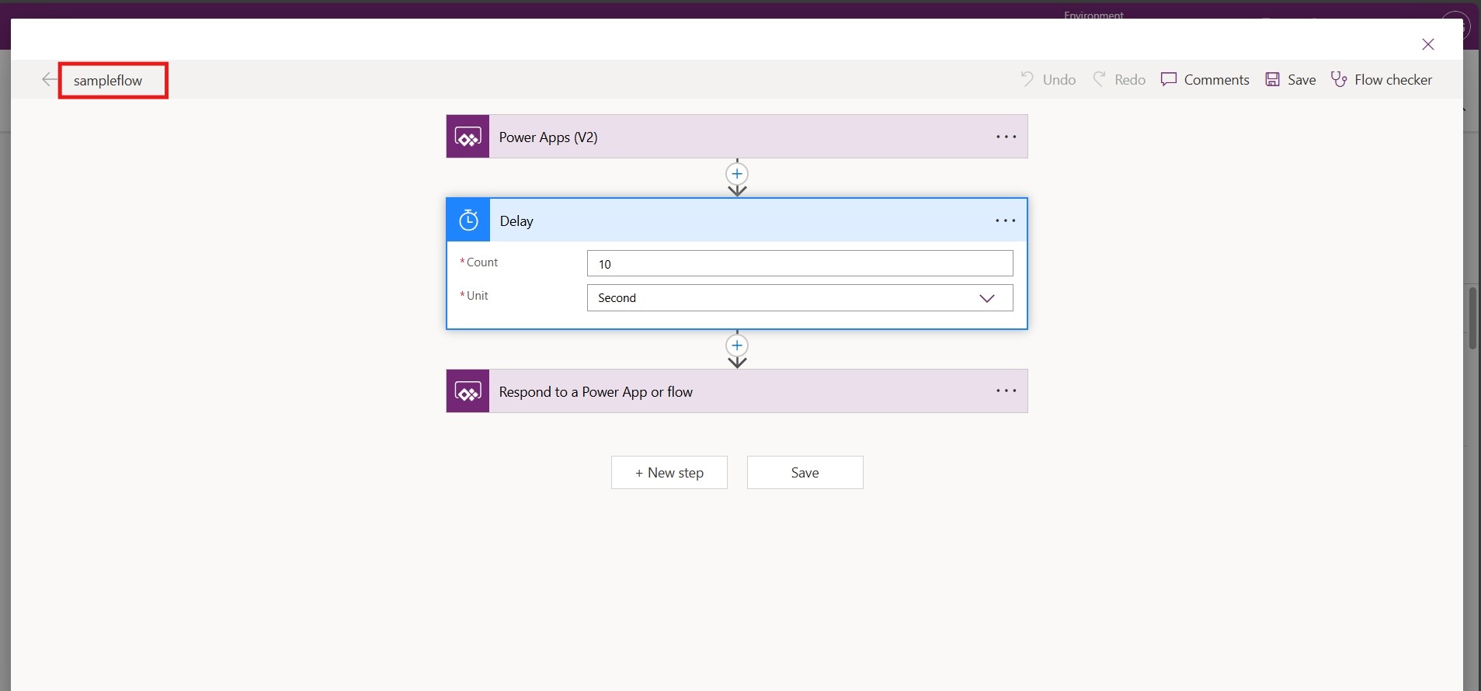Click the + New step button
The width and height of the screenshot is (1481, 691).
[669, 473]
